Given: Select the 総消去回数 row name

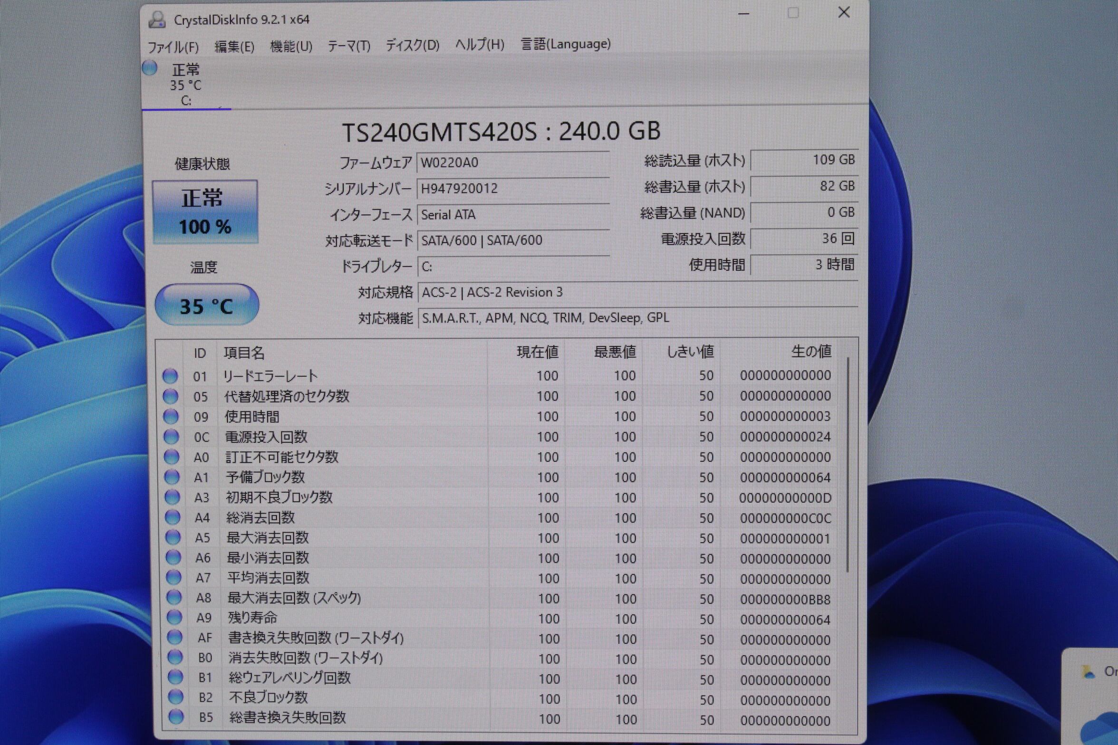Looking at the screenshot, I should [x=260, y=517].
